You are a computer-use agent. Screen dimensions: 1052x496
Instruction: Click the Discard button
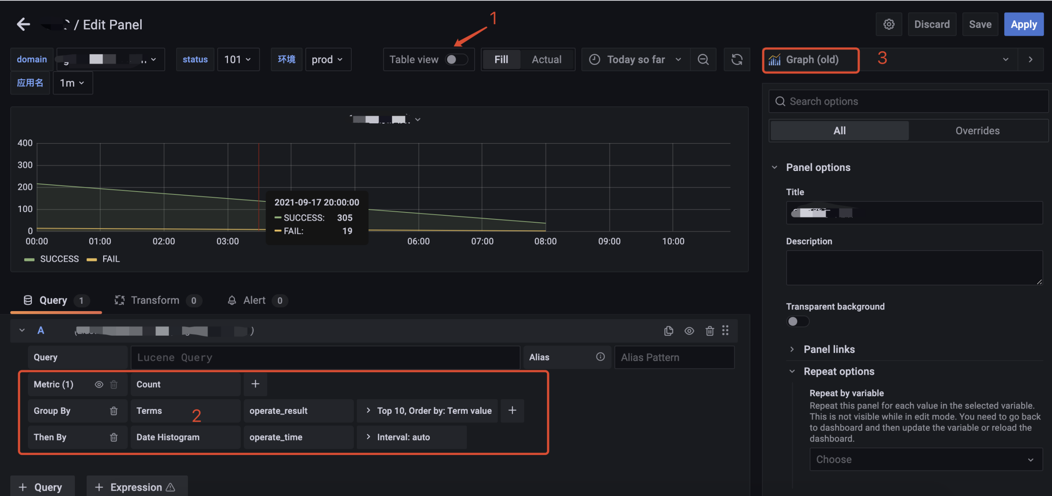click(x=932, y=24)
